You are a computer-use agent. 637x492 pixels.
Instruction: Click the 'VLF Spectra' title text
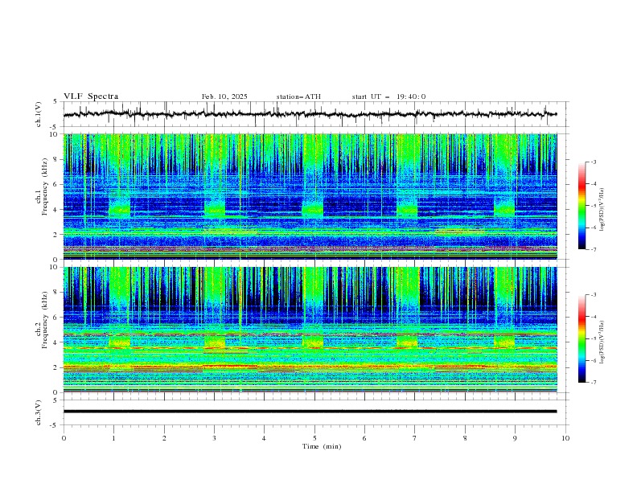click(91, 96)
